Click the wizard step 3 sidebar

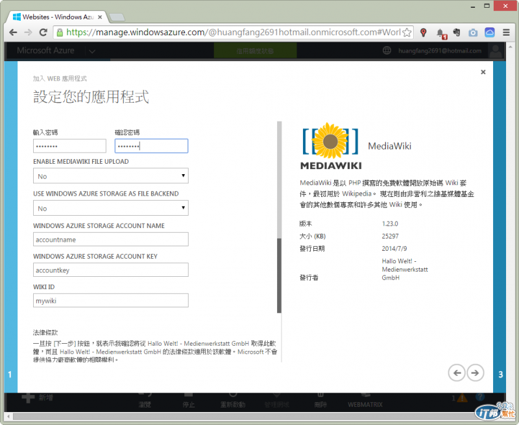500,227
